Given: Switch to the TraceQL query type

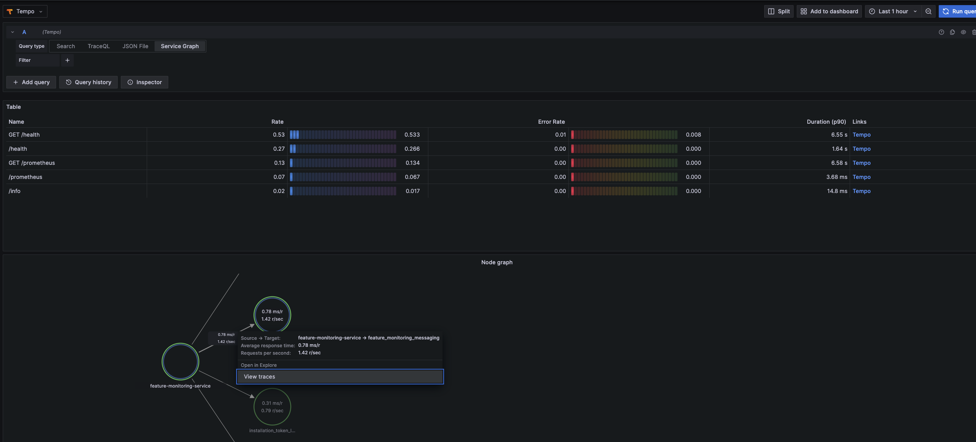Looking at the screenshot, I should click(98, 46).
